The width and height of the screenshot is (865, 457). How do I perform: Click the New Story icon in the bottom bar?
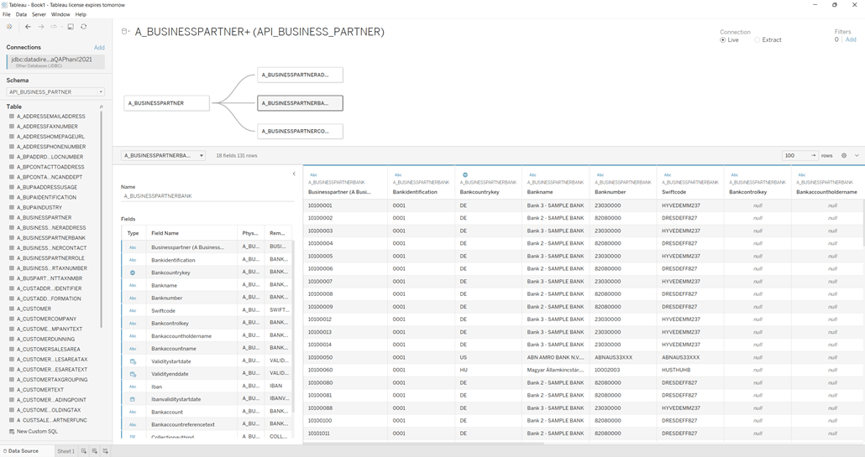tap(105, 451)
